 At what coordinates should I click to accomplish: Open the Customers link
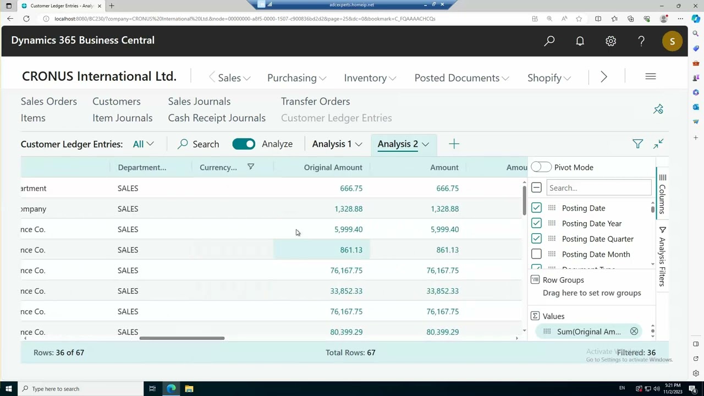[x=117, y=101]
